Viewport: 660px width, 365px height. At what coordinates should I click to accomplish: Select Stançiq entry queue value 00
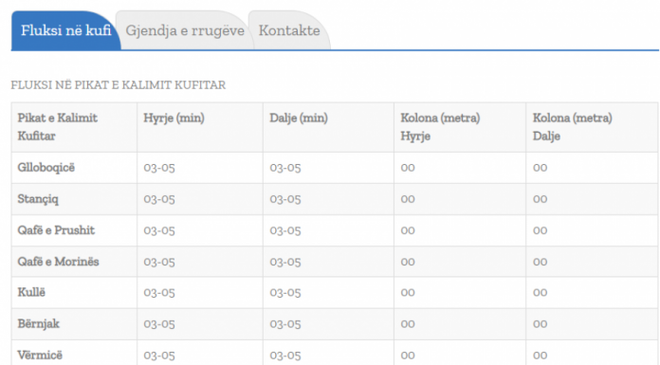pyautogui.click(x=408, y=199)
